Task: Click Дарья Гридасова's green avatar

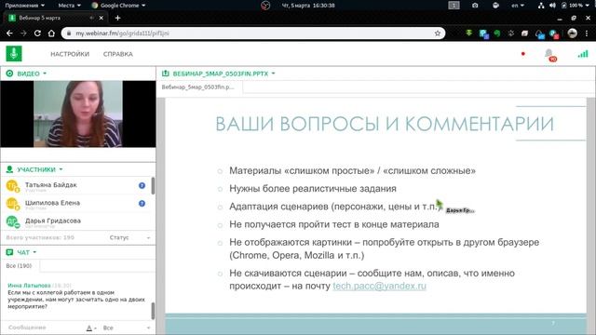Action: pyautogui.click(x=12, y=221)
